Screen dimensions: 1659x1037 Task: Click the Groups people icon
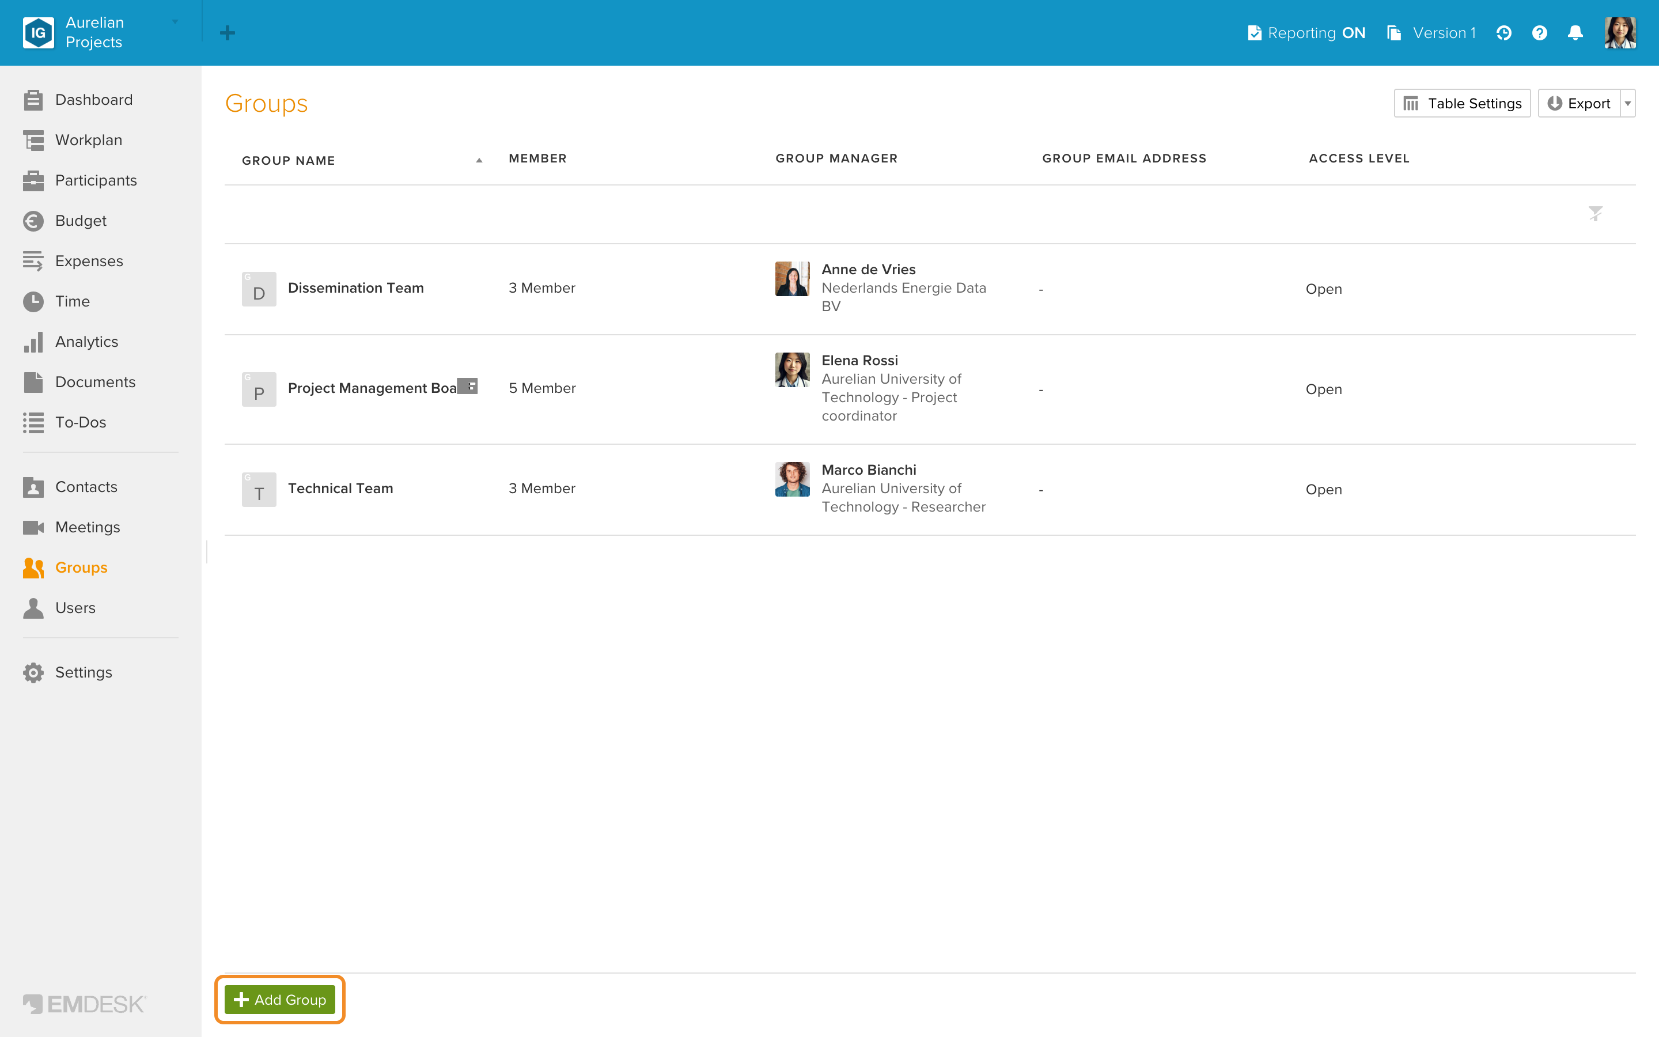pos(33,568)
